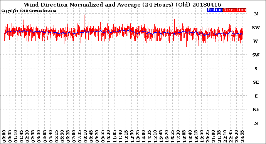Image resolution: width=266 pixels, height=144 pixels.
Task: Click the 22:45 time label
Action: (231, 136)
